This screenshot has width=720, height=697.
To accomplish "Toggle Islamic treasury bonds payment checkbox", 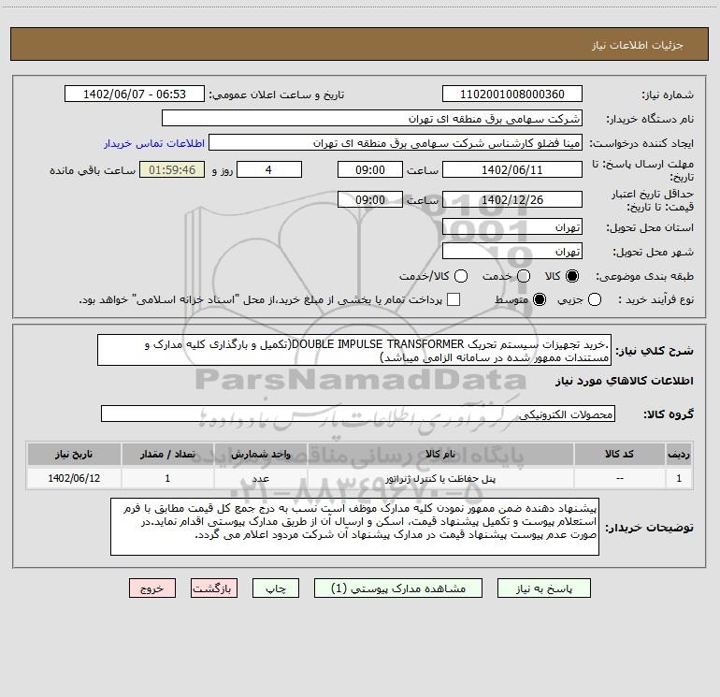I will pos(454,299).
